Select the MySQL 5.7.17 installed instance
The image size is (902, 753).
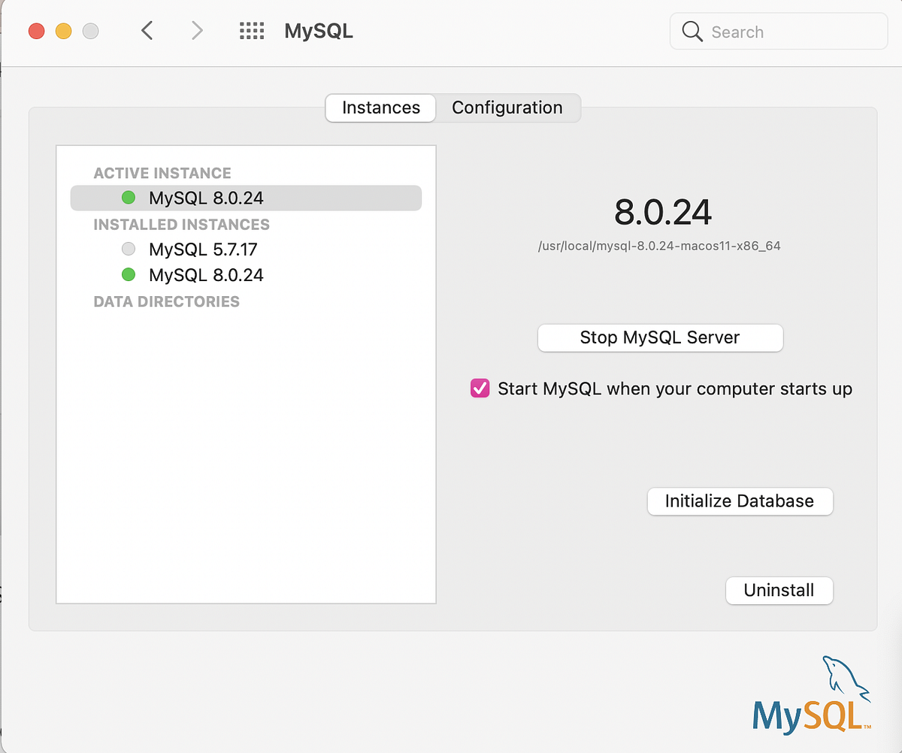tap(203, 249)
